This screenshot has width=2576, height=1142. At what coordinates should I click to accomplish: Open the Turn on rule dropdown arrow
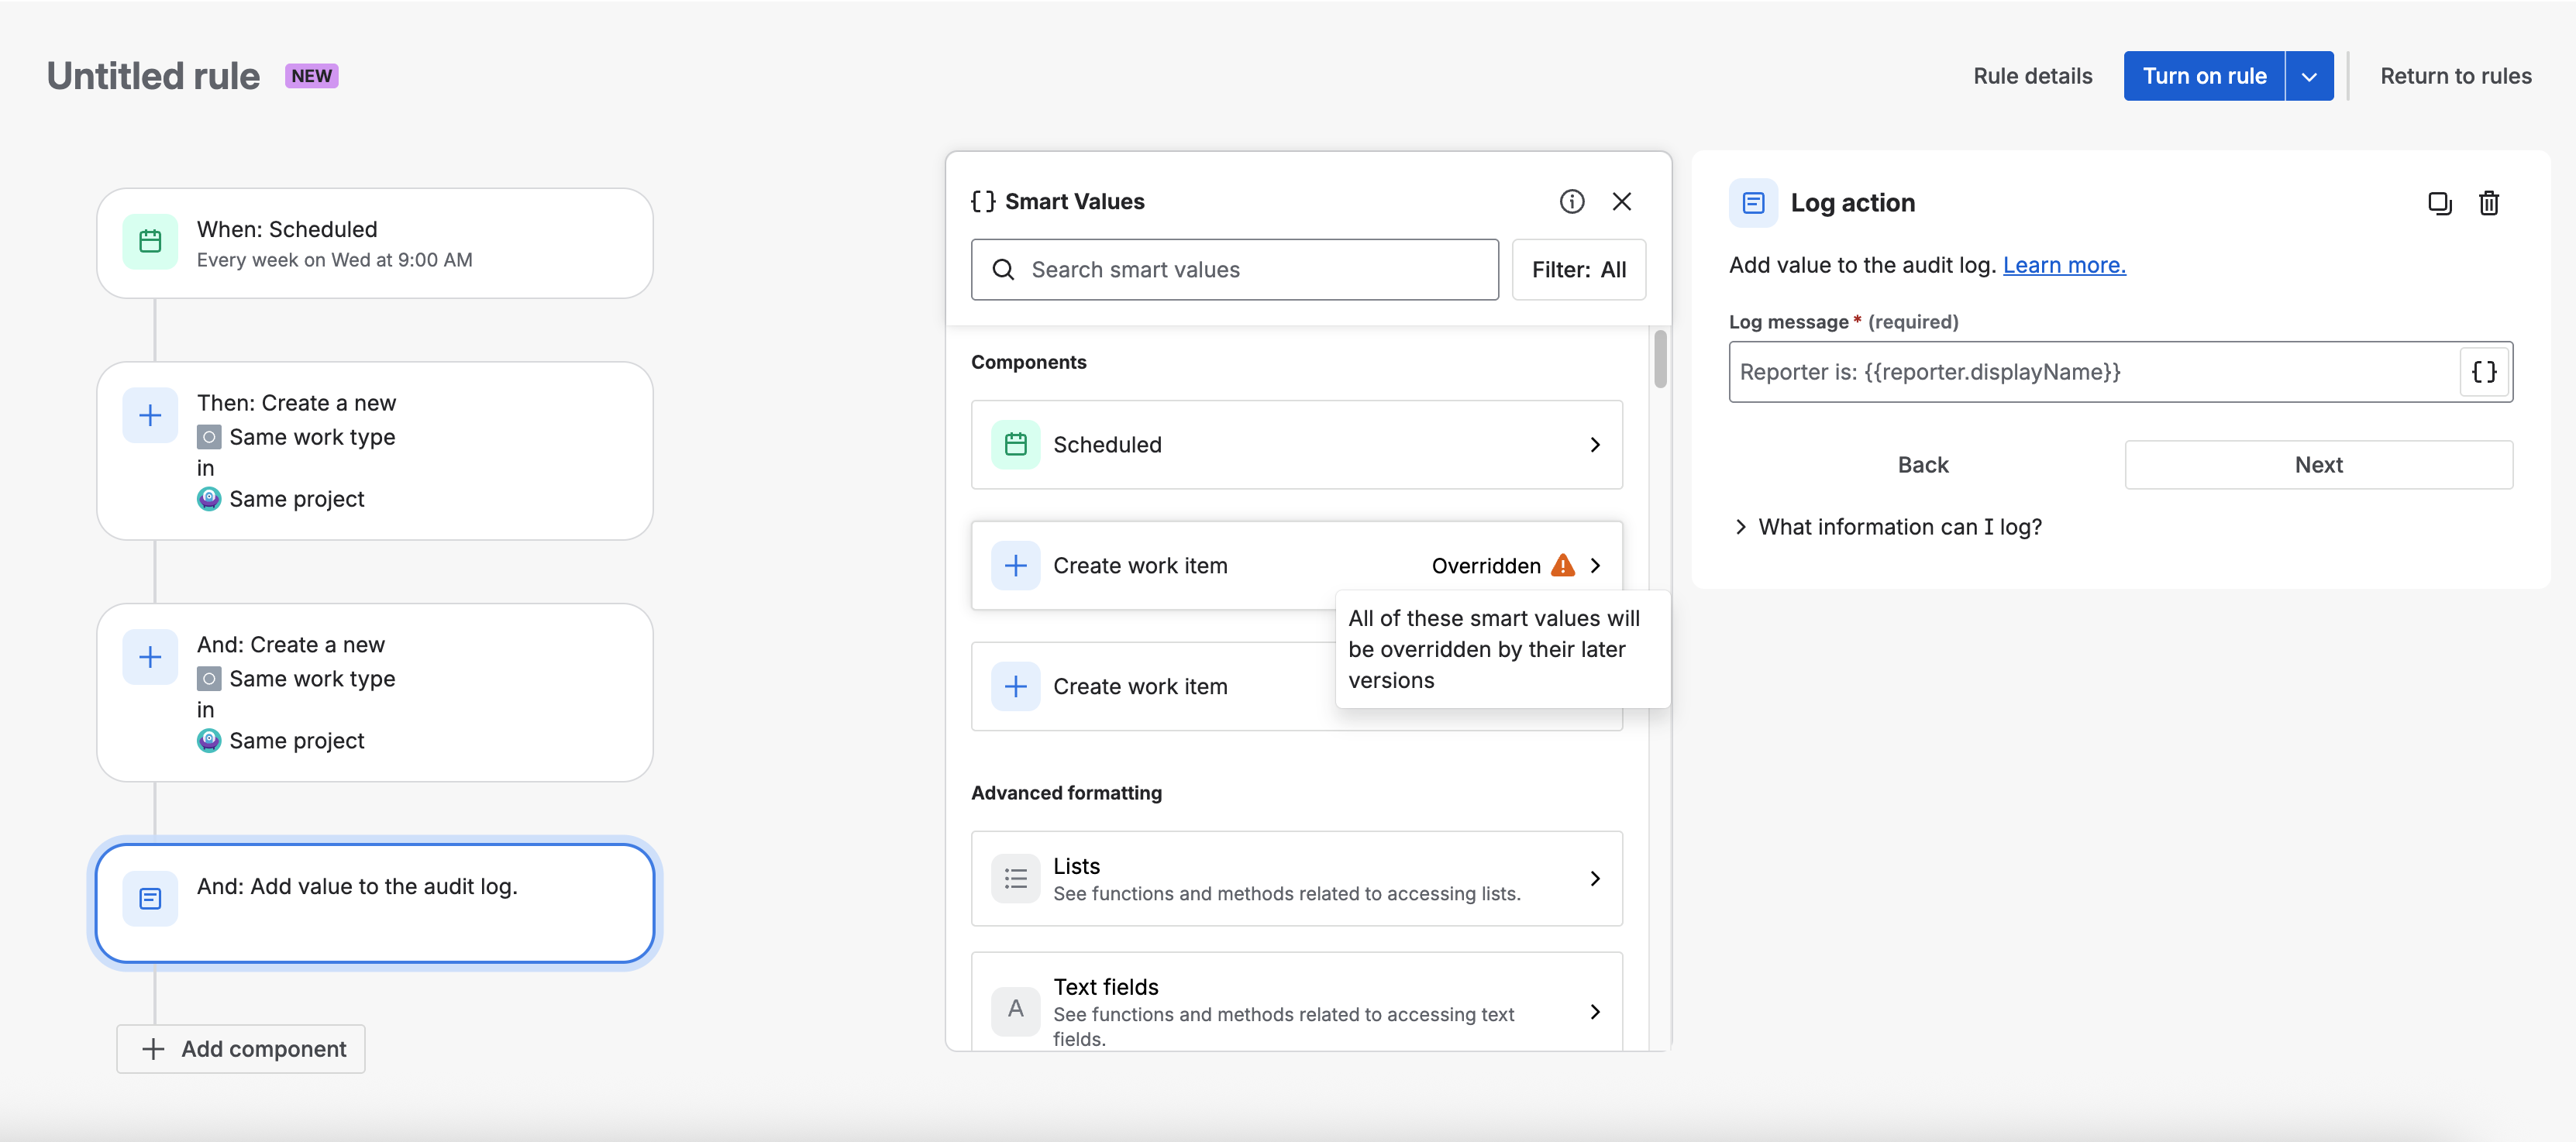coord(2309,76)
